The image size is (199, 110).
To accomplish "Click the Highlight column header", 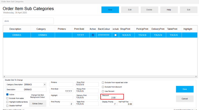I will [x=189, y=29].
